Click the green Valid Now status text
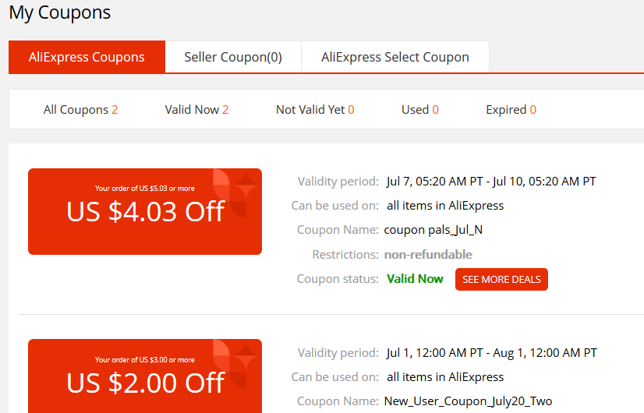Image resolution: width=644 pixels, height=413 pixels. click(x=415, y=279)
